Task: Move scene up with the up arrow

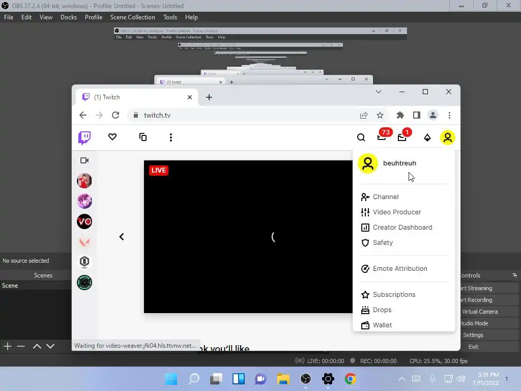Action: tap(37, 346)
